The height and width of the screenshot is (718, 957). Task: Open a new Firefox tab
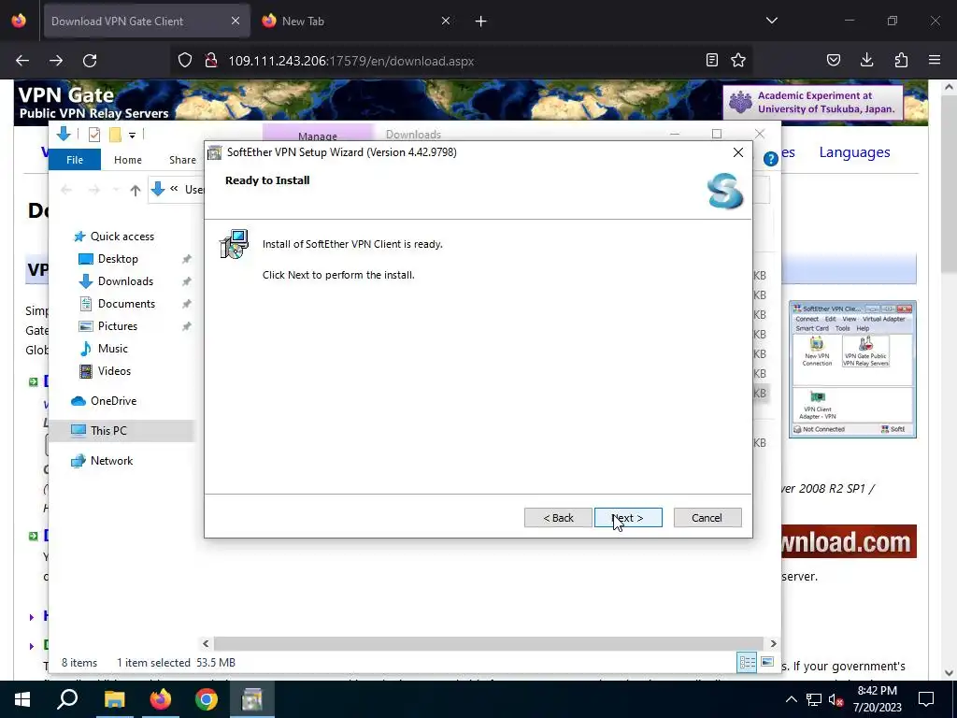click(481, 22)
